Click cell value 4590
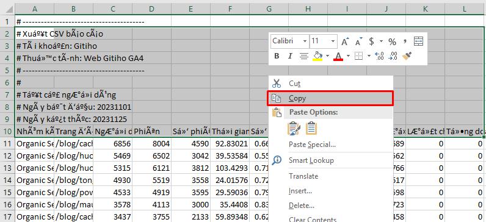Viewport: 486px width, 222px height. pos(190,144)
